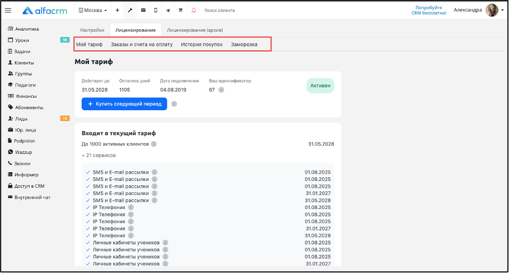Image resolution: width=509 pixels, height=273 pixels.
Task: Select the История покупок subtab
Action: 202,45
